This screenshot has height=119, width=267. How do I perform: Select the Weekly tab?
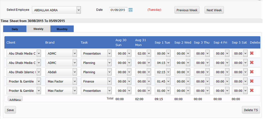pyautogui.click(x=38, y=29)
